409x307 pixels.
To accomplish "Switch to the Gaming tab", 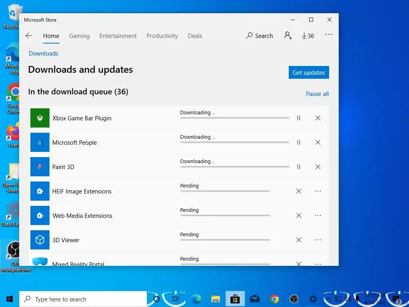I will (79, 36).
